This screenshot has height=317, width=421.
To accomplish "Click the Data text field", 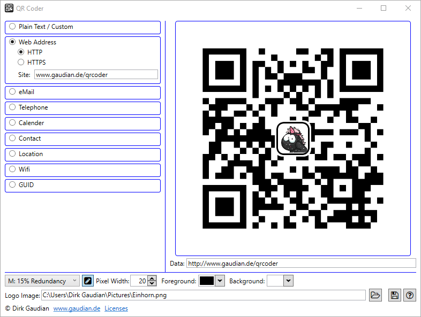I will (301, 263).
